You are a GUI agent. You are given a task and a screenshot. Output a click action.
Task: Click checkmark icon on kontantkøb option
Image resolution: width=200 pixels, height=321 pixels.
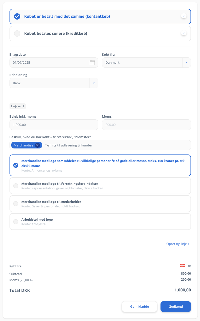tap(17, 16)
